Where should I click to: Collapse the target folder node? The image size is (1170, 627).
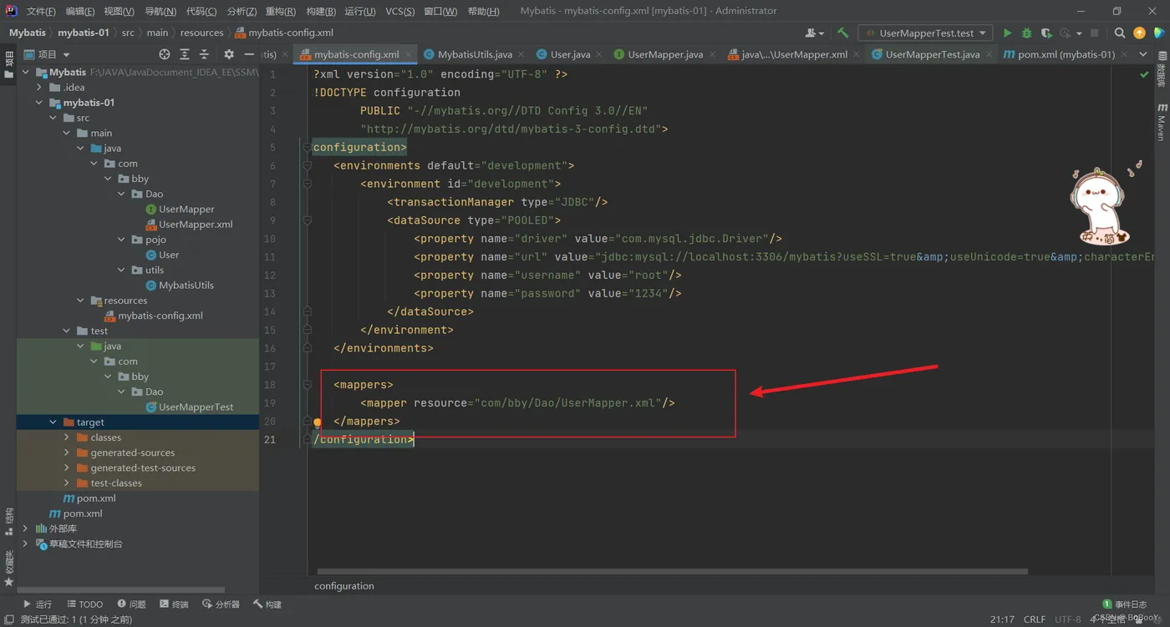53,422
